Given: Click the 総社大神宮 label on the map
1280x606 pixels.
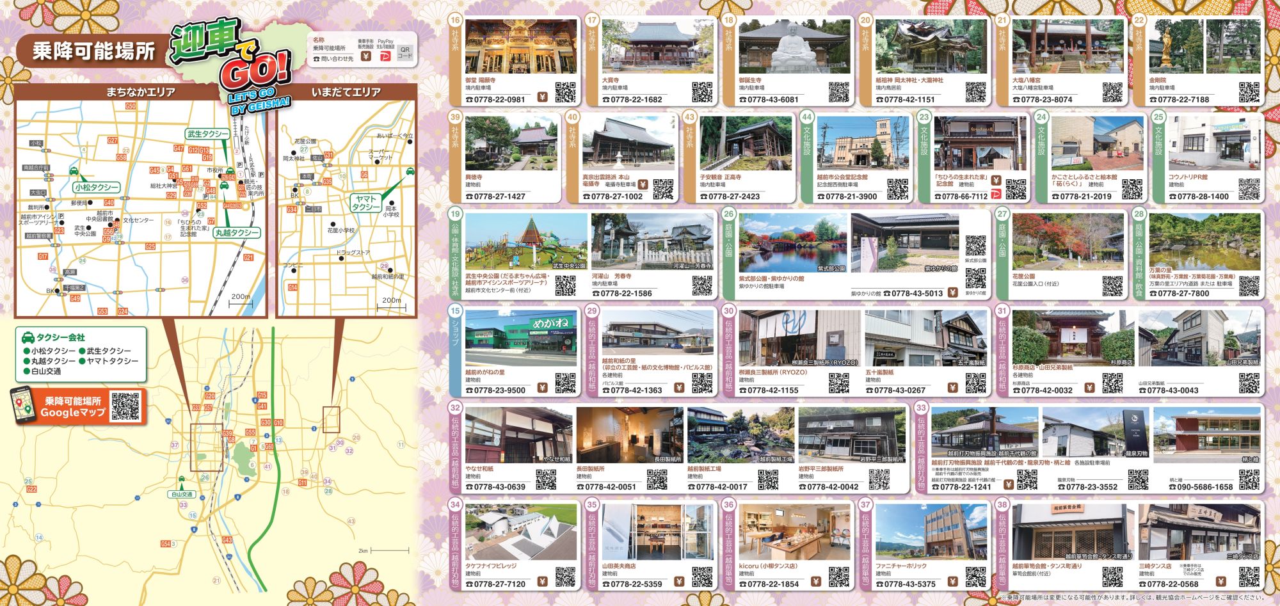Looking at the screenshot, I should [163, 186].
